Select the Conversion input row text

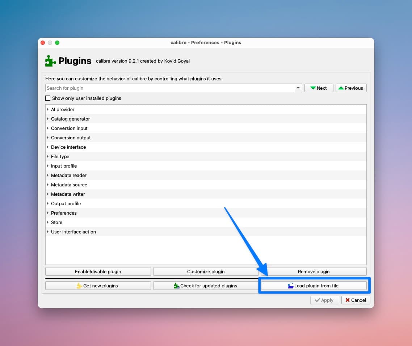click(x=69, y=128)
